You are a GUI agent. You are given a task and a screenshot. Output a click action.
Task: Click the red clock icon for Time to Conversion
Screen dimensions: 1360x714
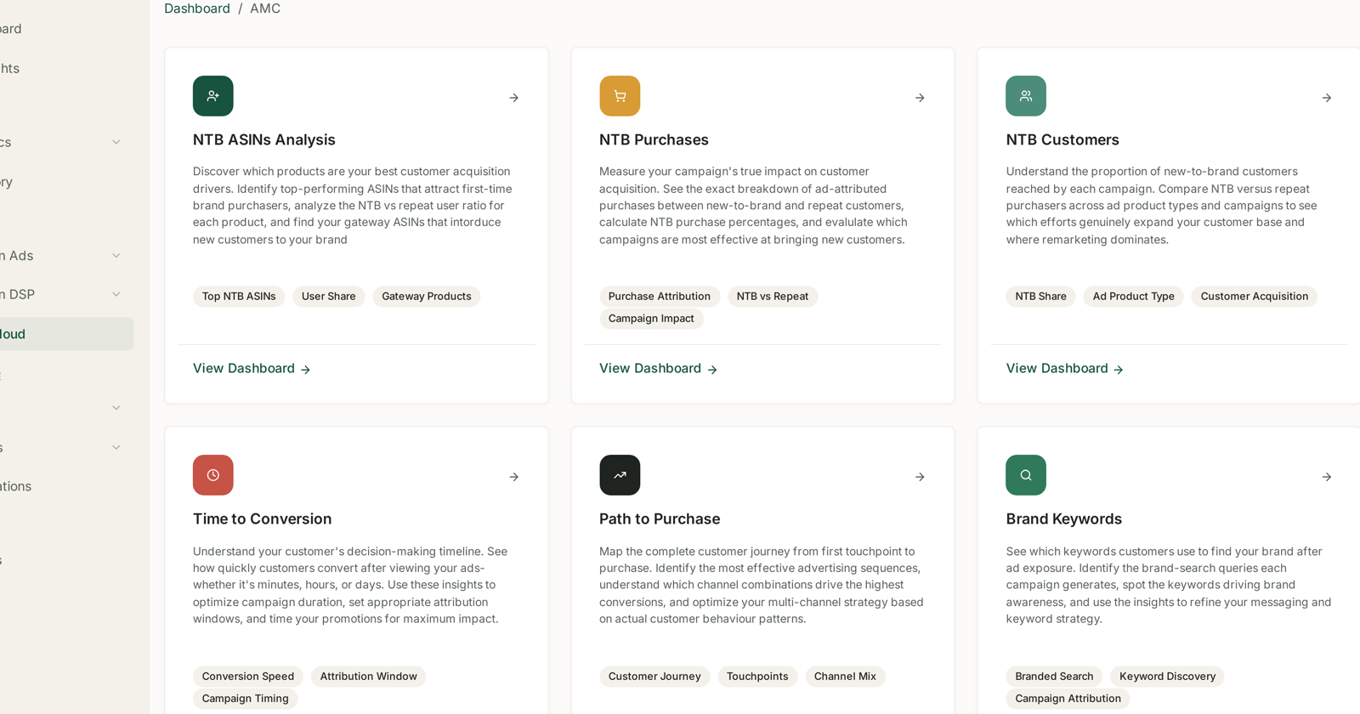click(212, 475)
